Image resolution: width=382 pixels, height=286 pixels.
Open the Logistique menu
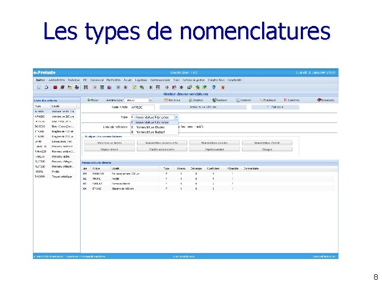pyautogui.click(x=141, y=80)
